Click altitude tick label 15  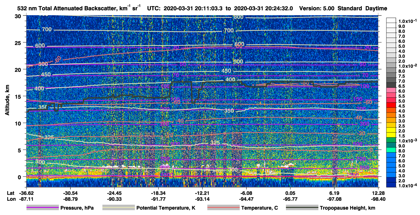pos(18,96)
